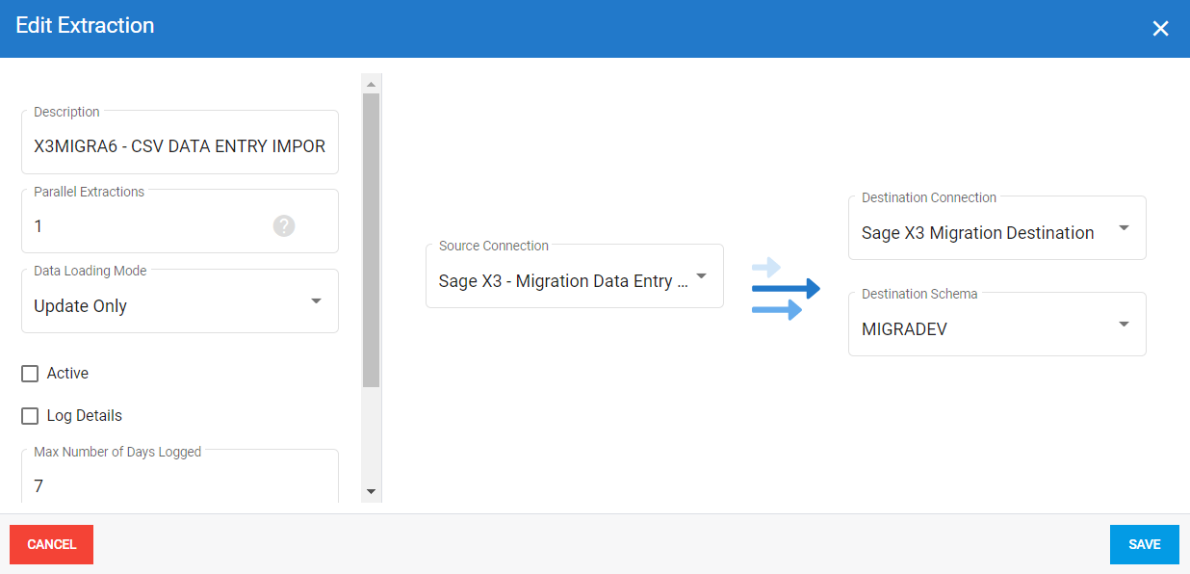
Task: Enable the Active checkbox
Action: pos(30,374)
